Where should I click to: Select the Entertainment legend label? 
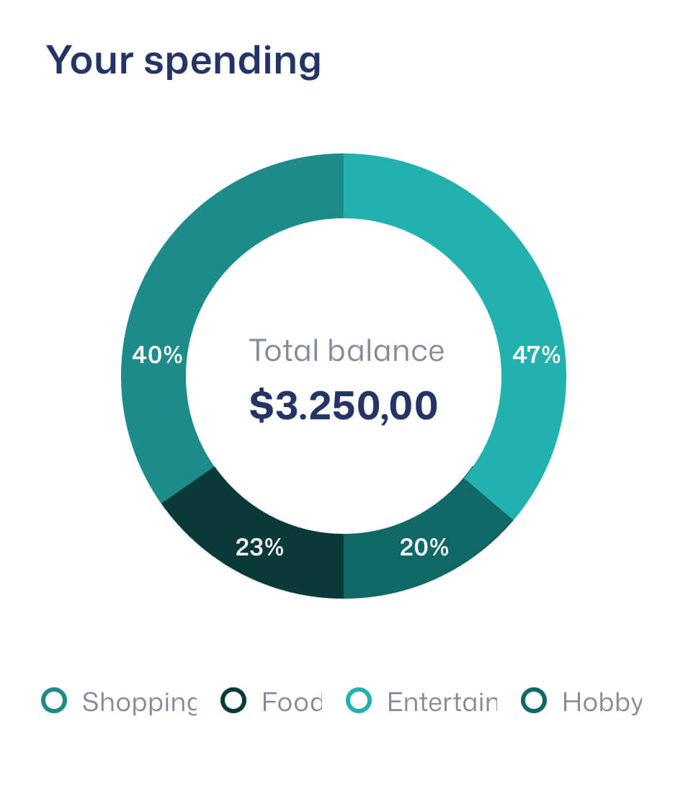pyautogui.click(x=442, y=702)
